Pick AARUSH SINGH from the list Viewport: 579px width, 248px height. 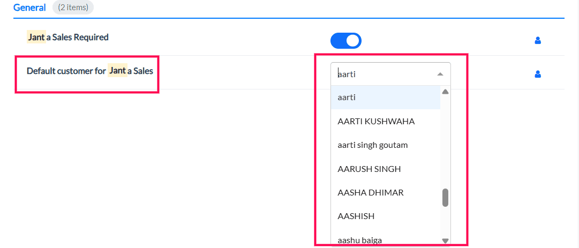369,169
